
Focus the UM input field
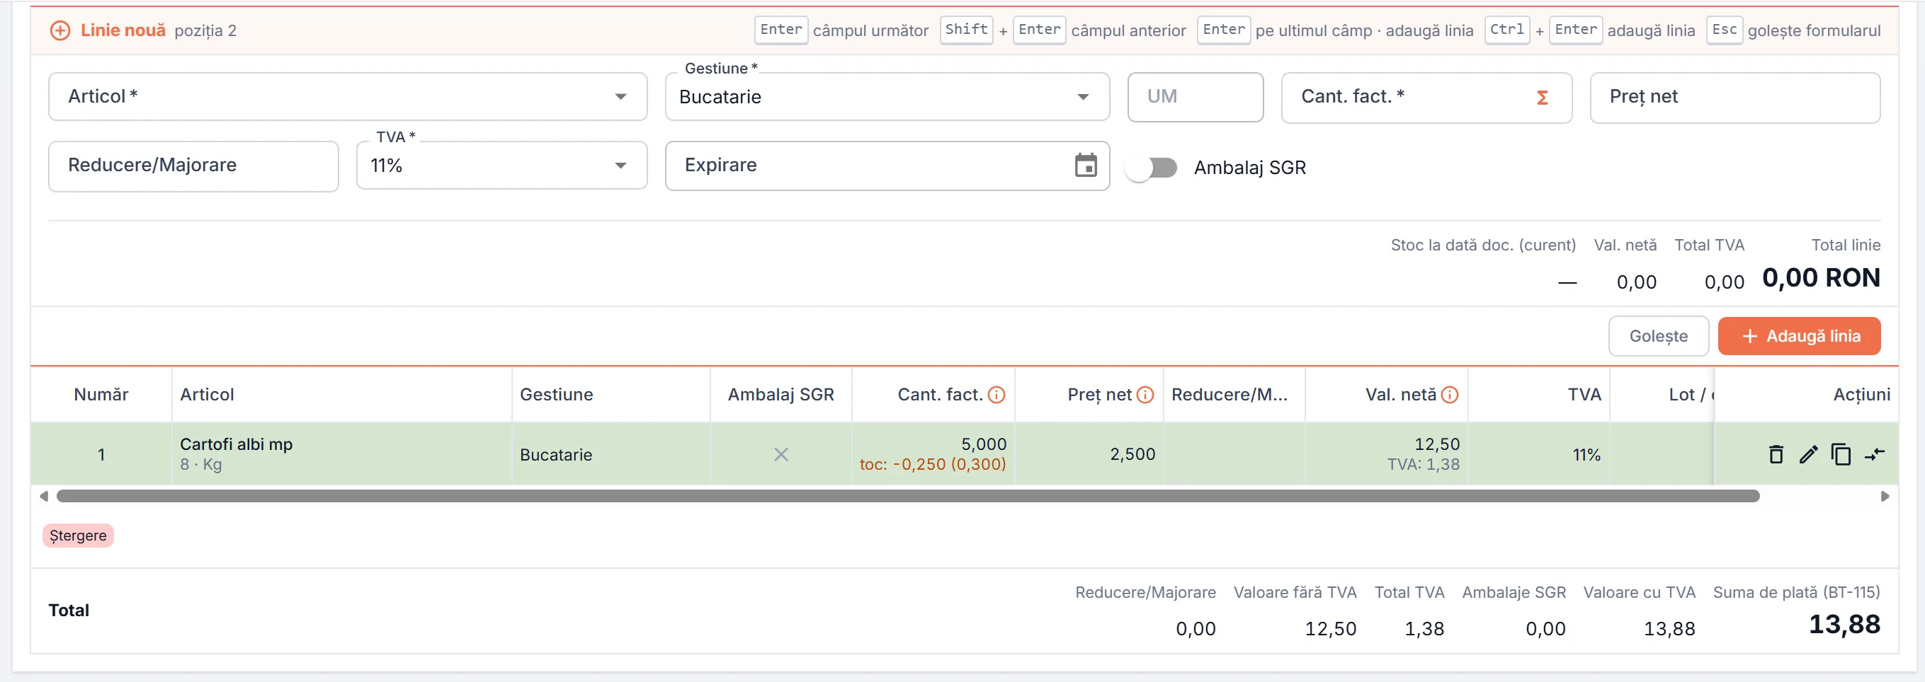(x=1195, y=97)
